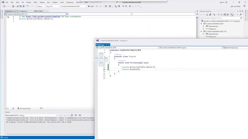This screenshot has height=139, width=248.
Task: Click Start Without Debugging outline arrow
Action: pos(97,6)
